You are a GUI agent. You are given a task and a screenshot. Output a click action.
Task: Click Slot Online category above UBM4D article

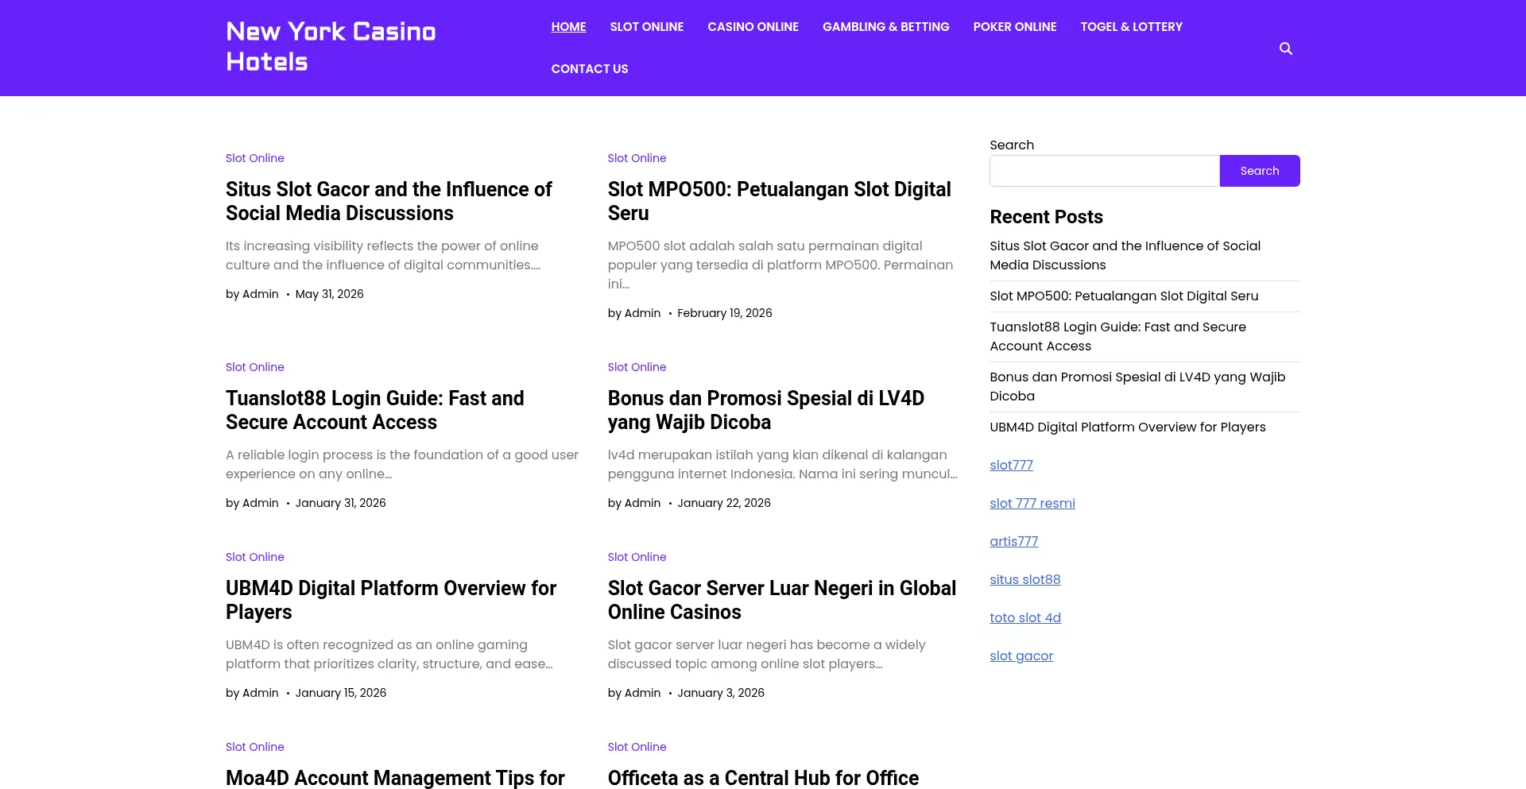pos(255,557)
